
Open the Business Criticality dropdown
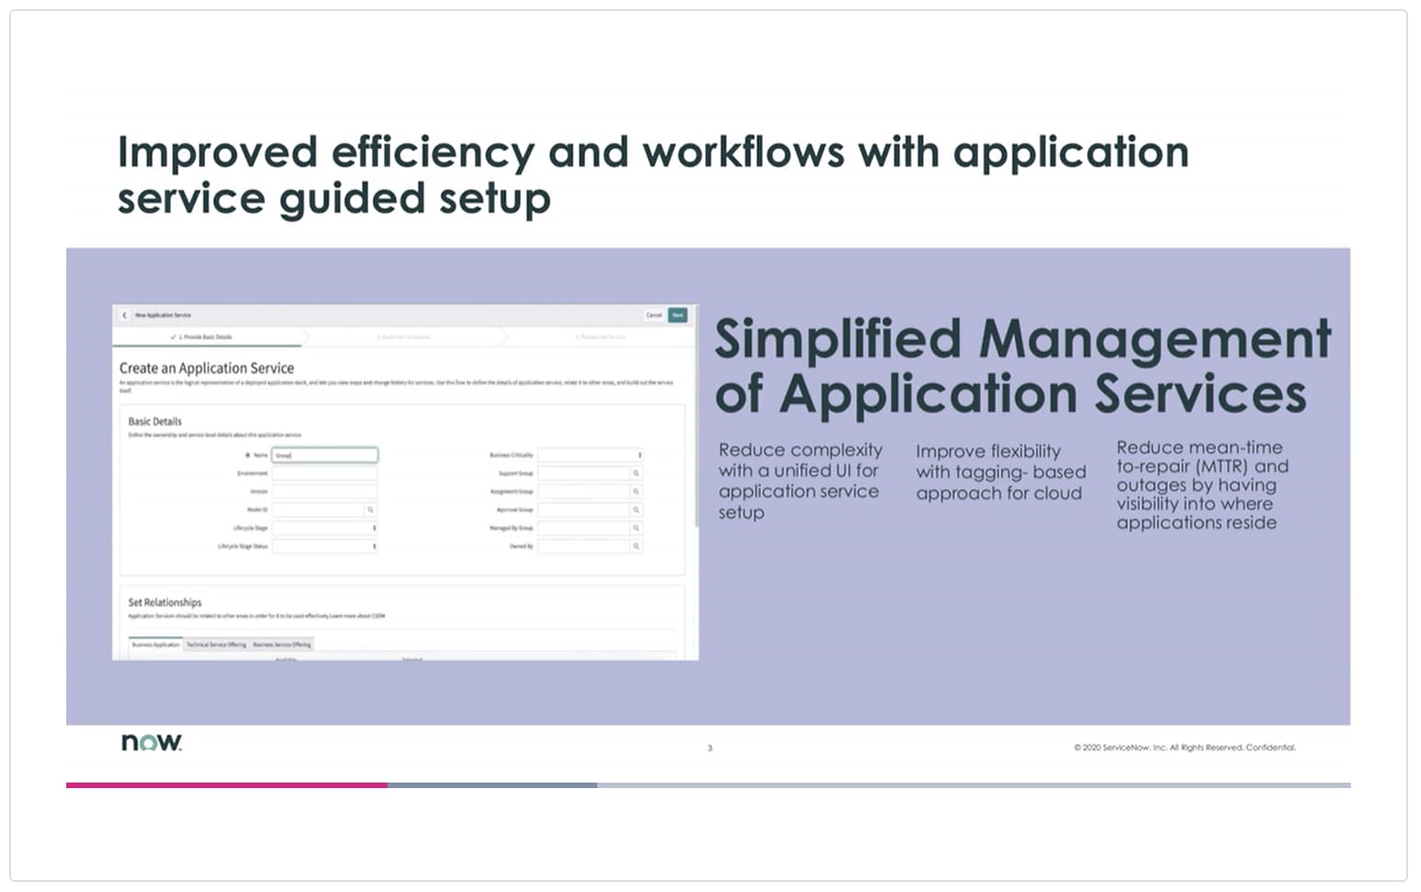[x=641, y=455]
